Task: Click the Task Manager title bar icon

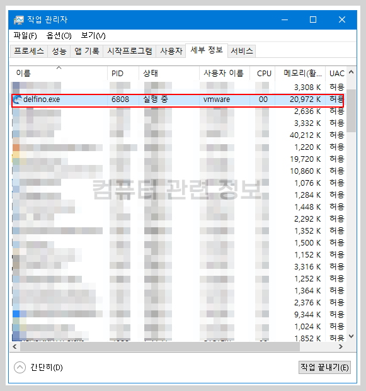Action: pyautogui.click(x=19, y=20)
